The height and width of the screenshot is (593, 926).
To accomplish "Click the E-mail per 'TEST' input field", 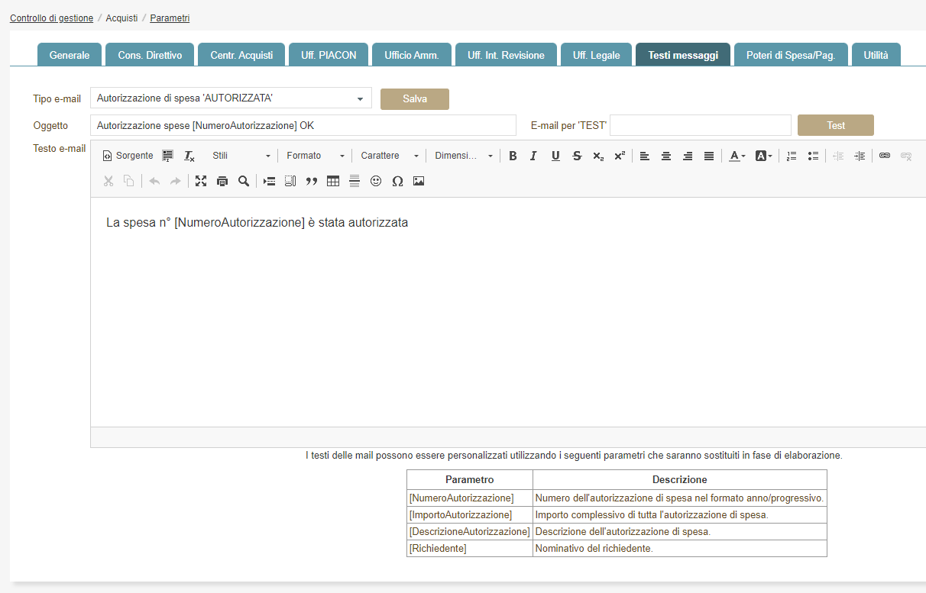I will 700,125.
